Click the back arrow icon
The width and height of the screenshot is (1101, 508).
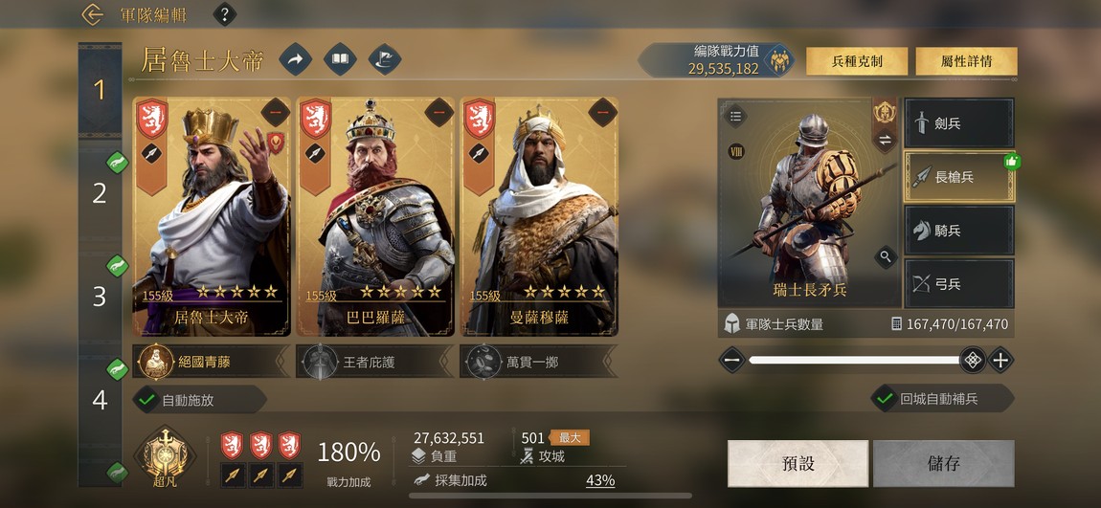pyautogui.click(x=92, y=14)
